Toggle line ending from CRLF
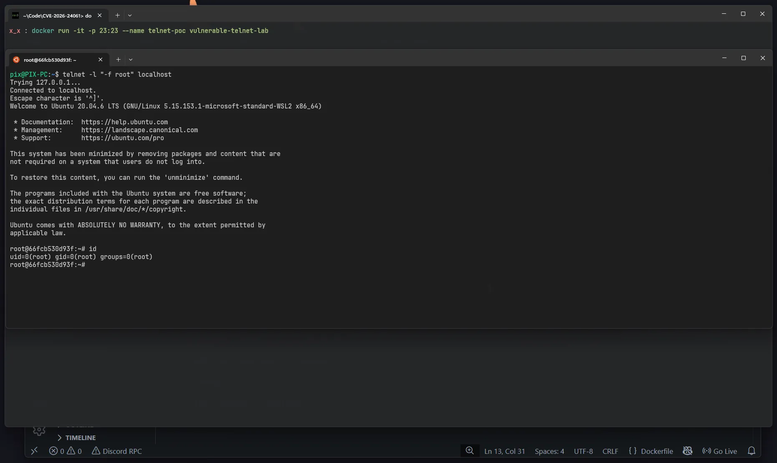This screenshot has height=463, width=777. (x=610, y=451)
